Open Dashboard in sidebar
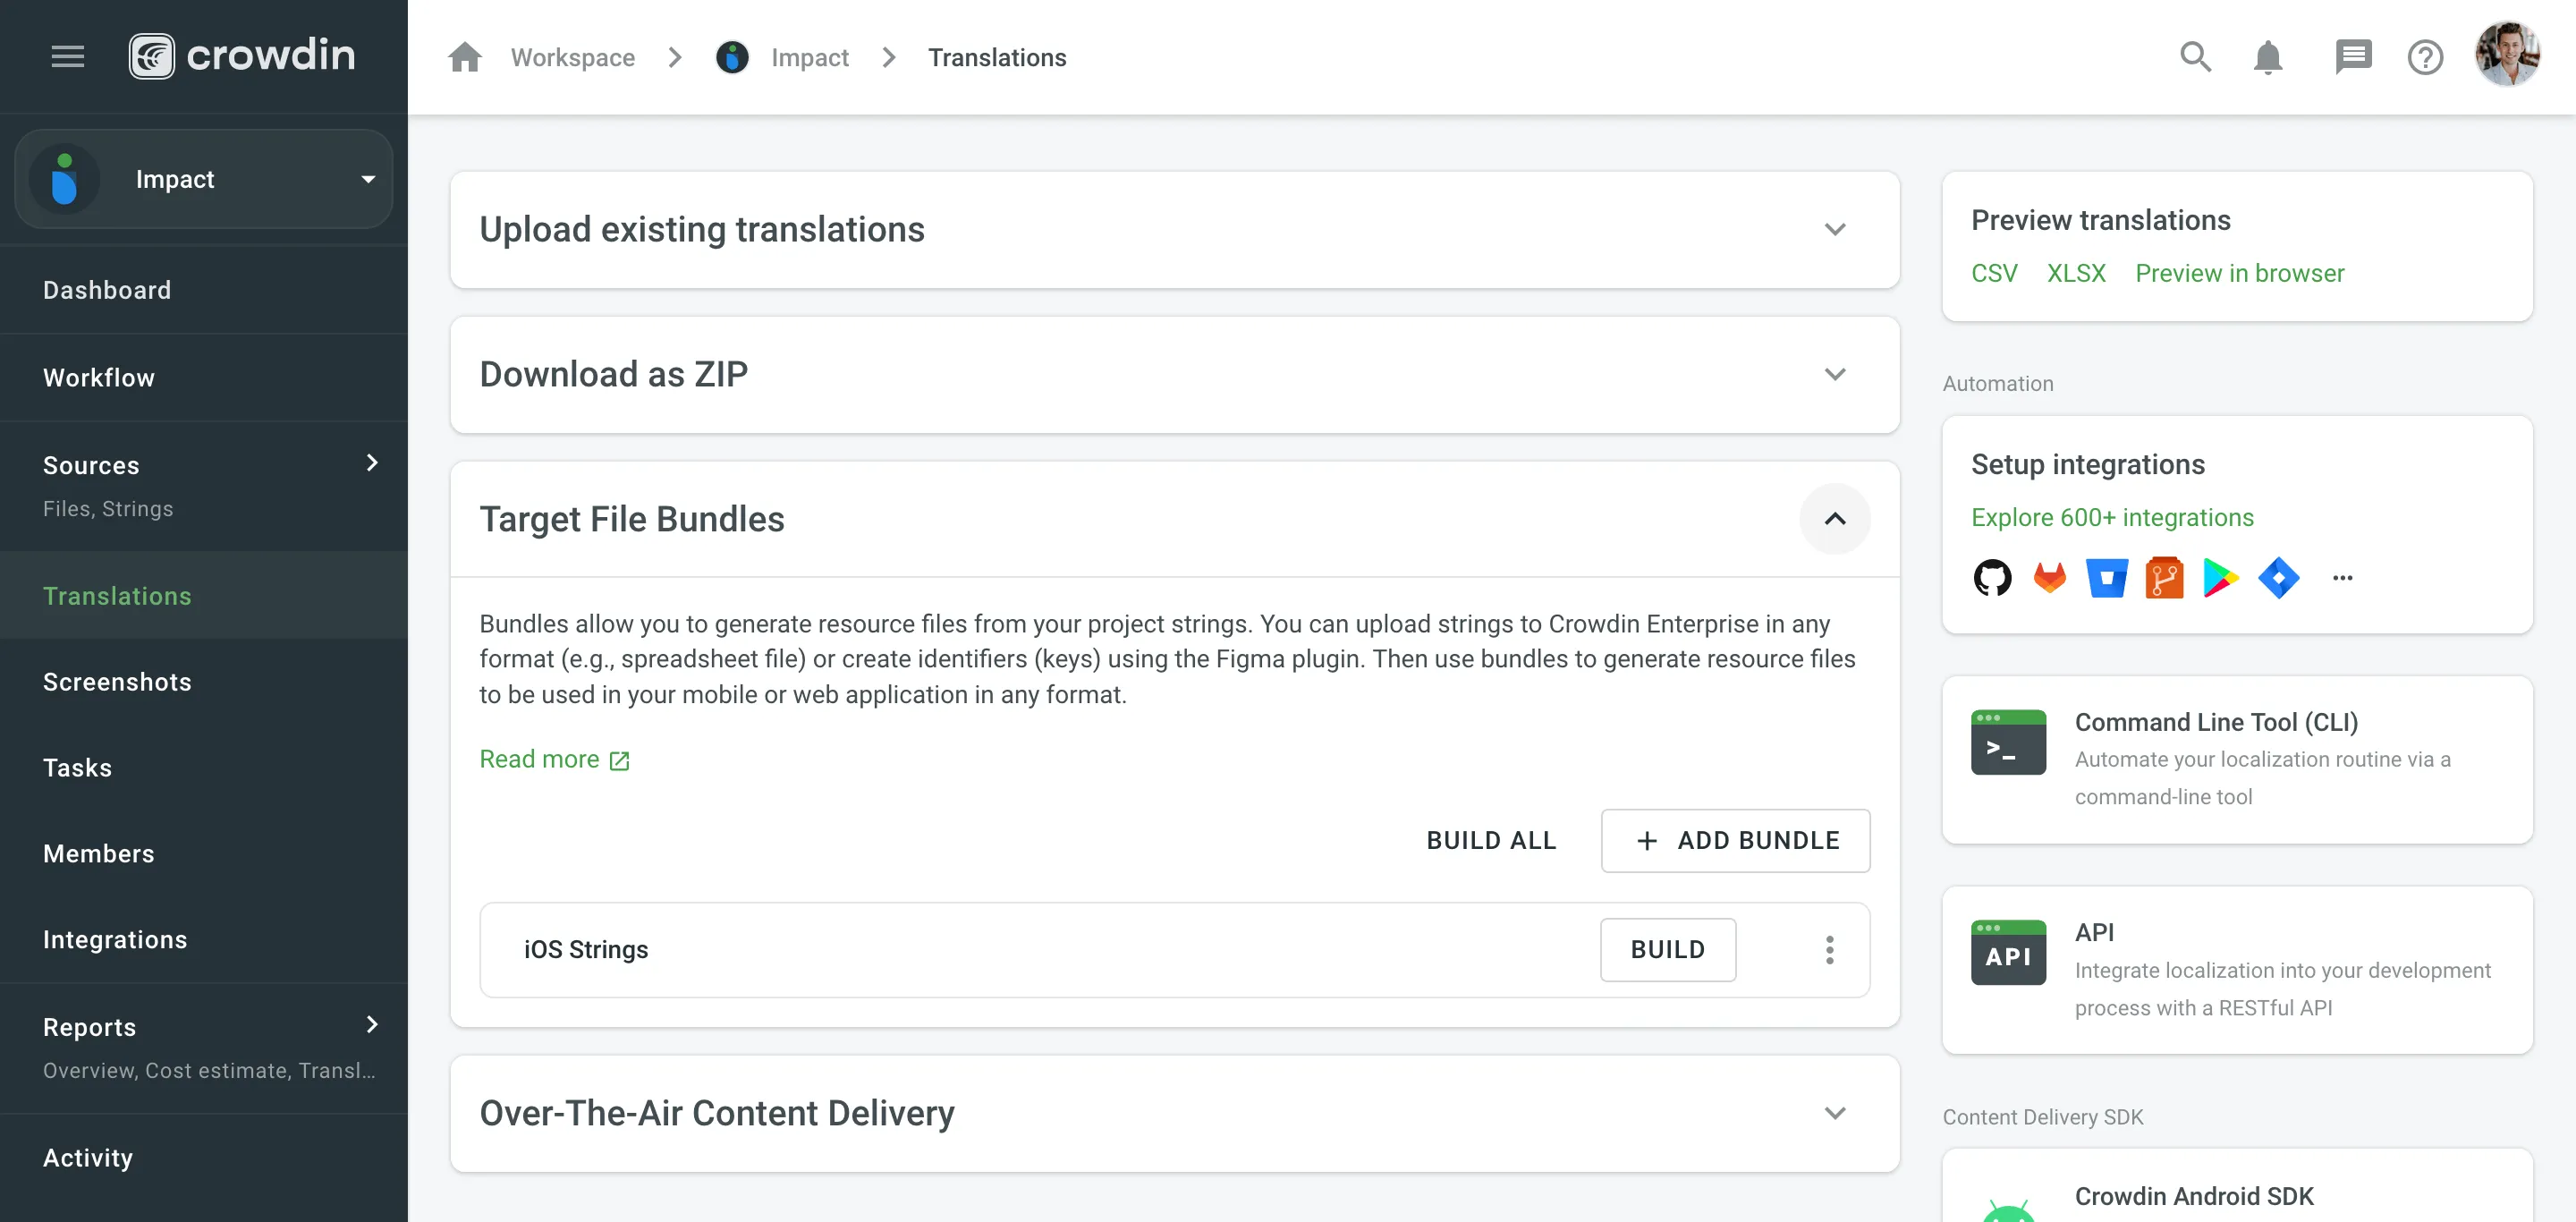 [107, 290]
